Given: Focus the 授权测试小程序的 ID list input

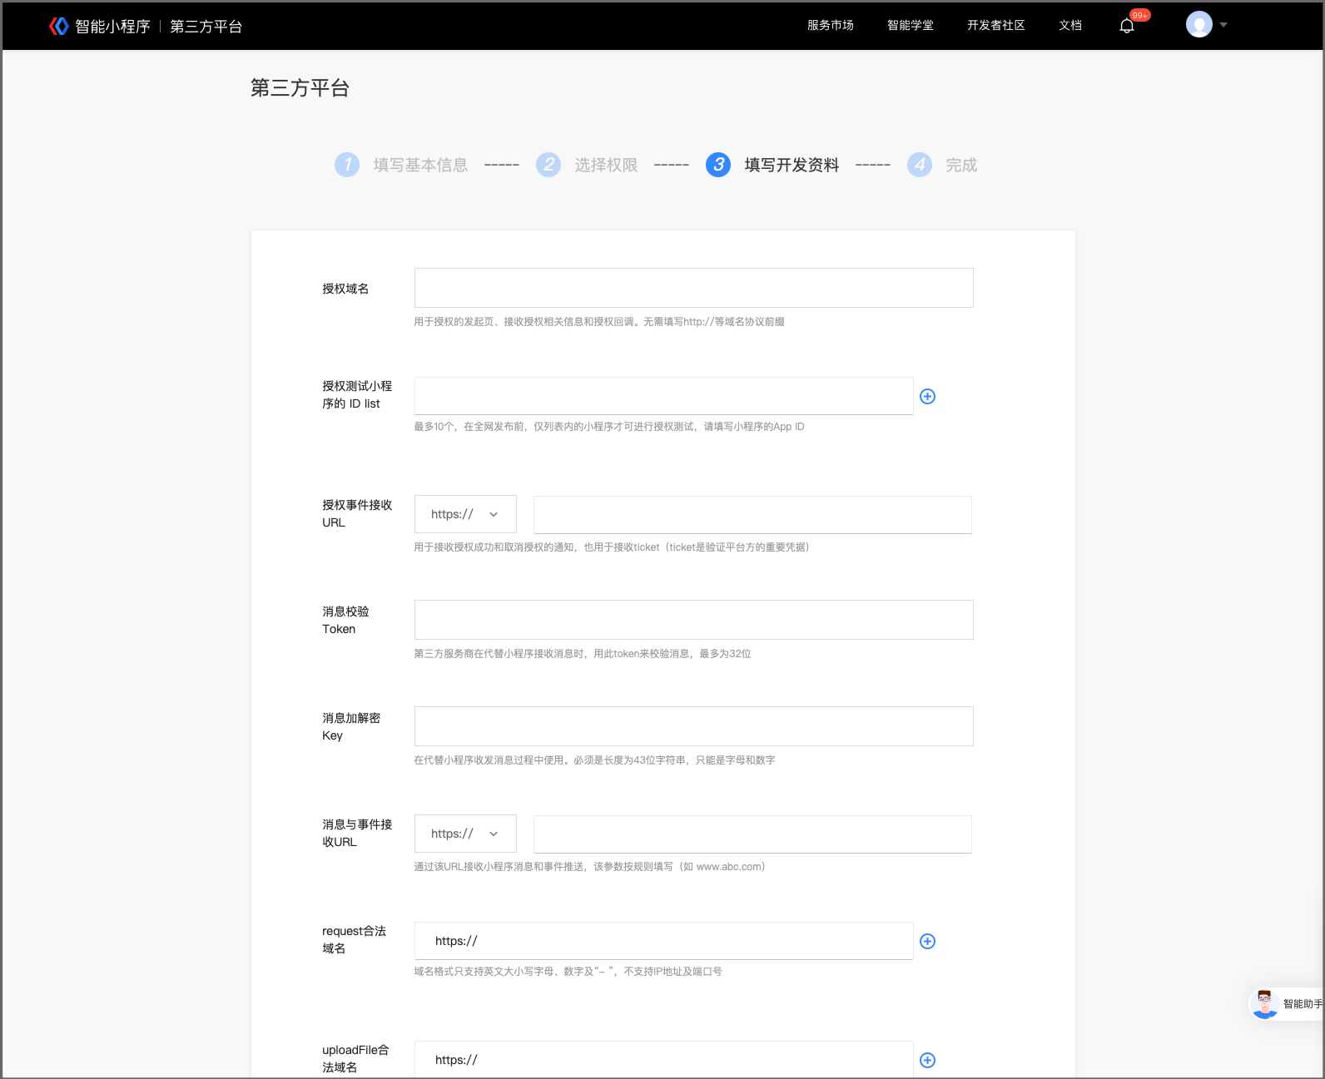Looking at the screenshot, I should (x=663, y=396).
